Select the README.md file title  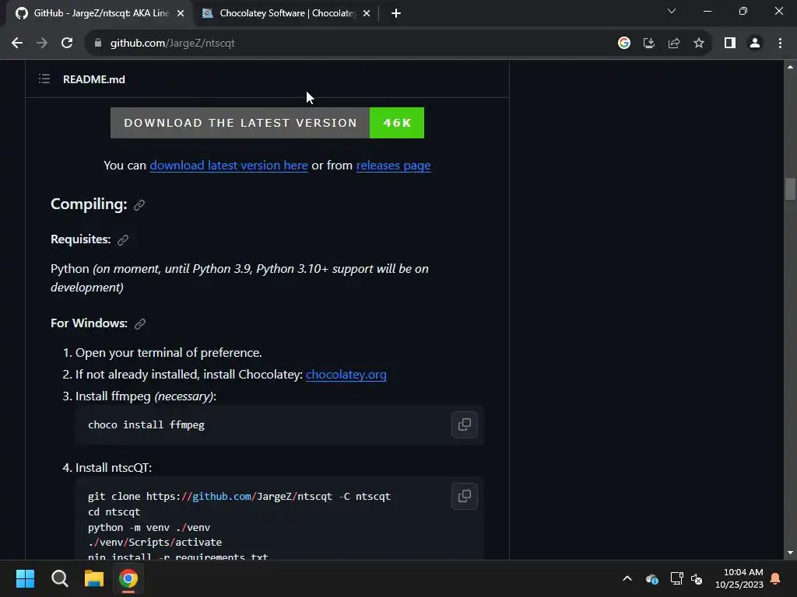94,79
